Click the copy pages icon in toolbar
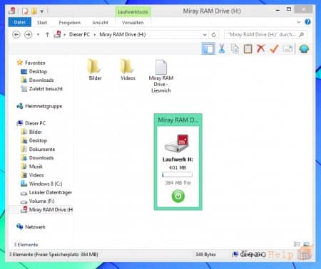Image resolution: width=321 pixels, height=269 pixels. tap(235, 48)
